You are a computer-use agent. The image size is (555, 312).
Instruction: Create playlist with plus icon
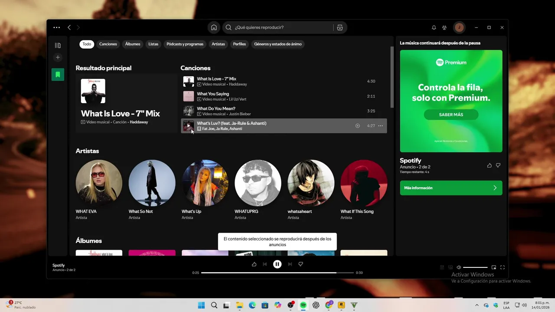(58, 57)
